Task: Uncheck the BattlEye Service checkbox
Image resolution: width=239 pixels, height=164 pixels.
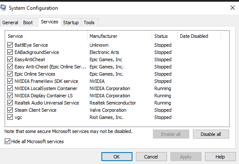Action: point(10,45)
